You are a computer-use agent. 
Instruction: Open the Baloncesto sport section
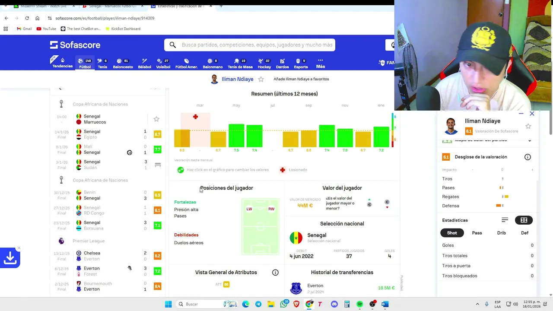pos(123,63)
